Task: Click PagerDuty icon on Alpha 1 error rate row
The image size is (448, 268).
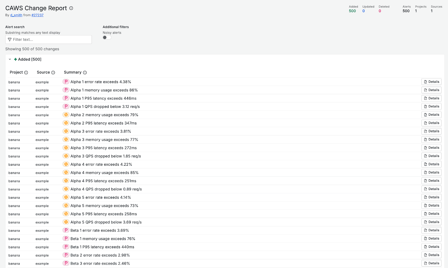Action: 66,82
